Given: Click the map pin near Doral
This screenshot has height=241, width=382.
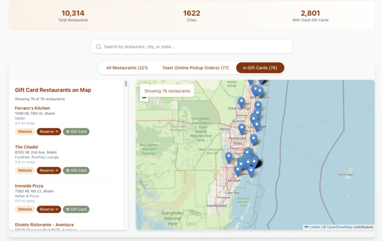Looking at the screenshot, I should click(229, 158).
